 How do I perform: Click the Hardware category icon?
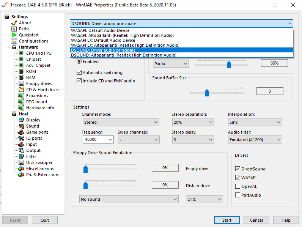(14, 47)
